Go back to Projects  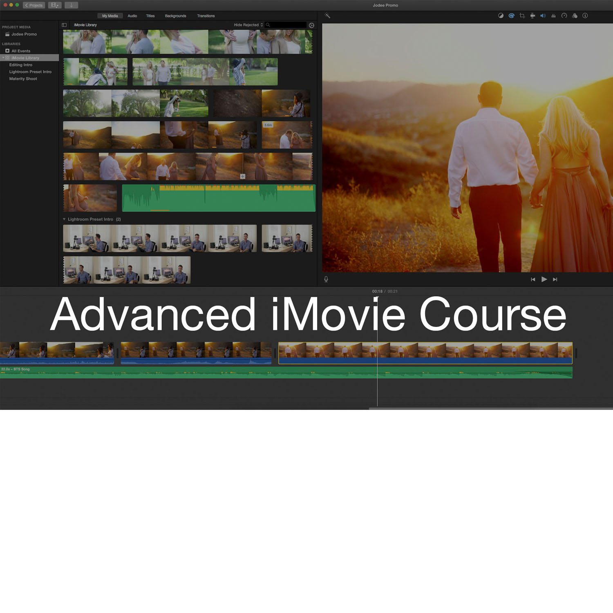34,5
